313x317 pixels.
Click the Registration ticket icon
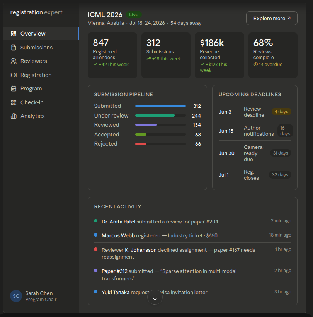[14, 75]
